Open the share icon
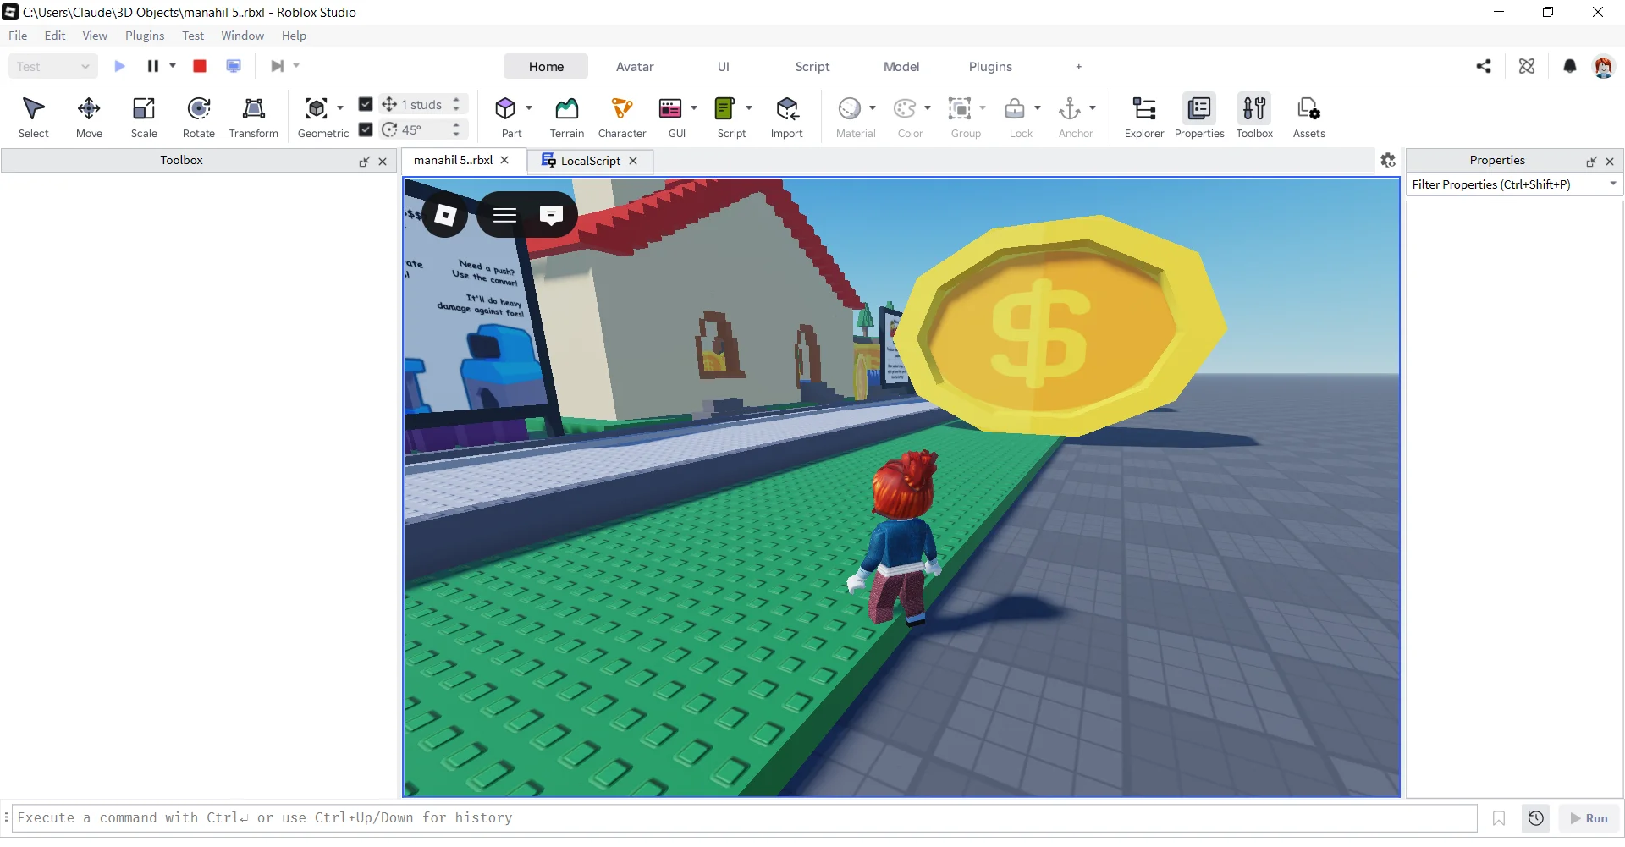The width and height of the screenshot is (1625, 847). point(1484,66)
